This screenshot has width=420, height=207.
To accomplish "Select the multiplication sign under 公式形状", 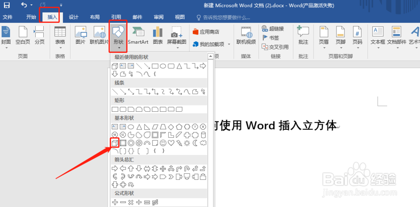I will (131, 202).
